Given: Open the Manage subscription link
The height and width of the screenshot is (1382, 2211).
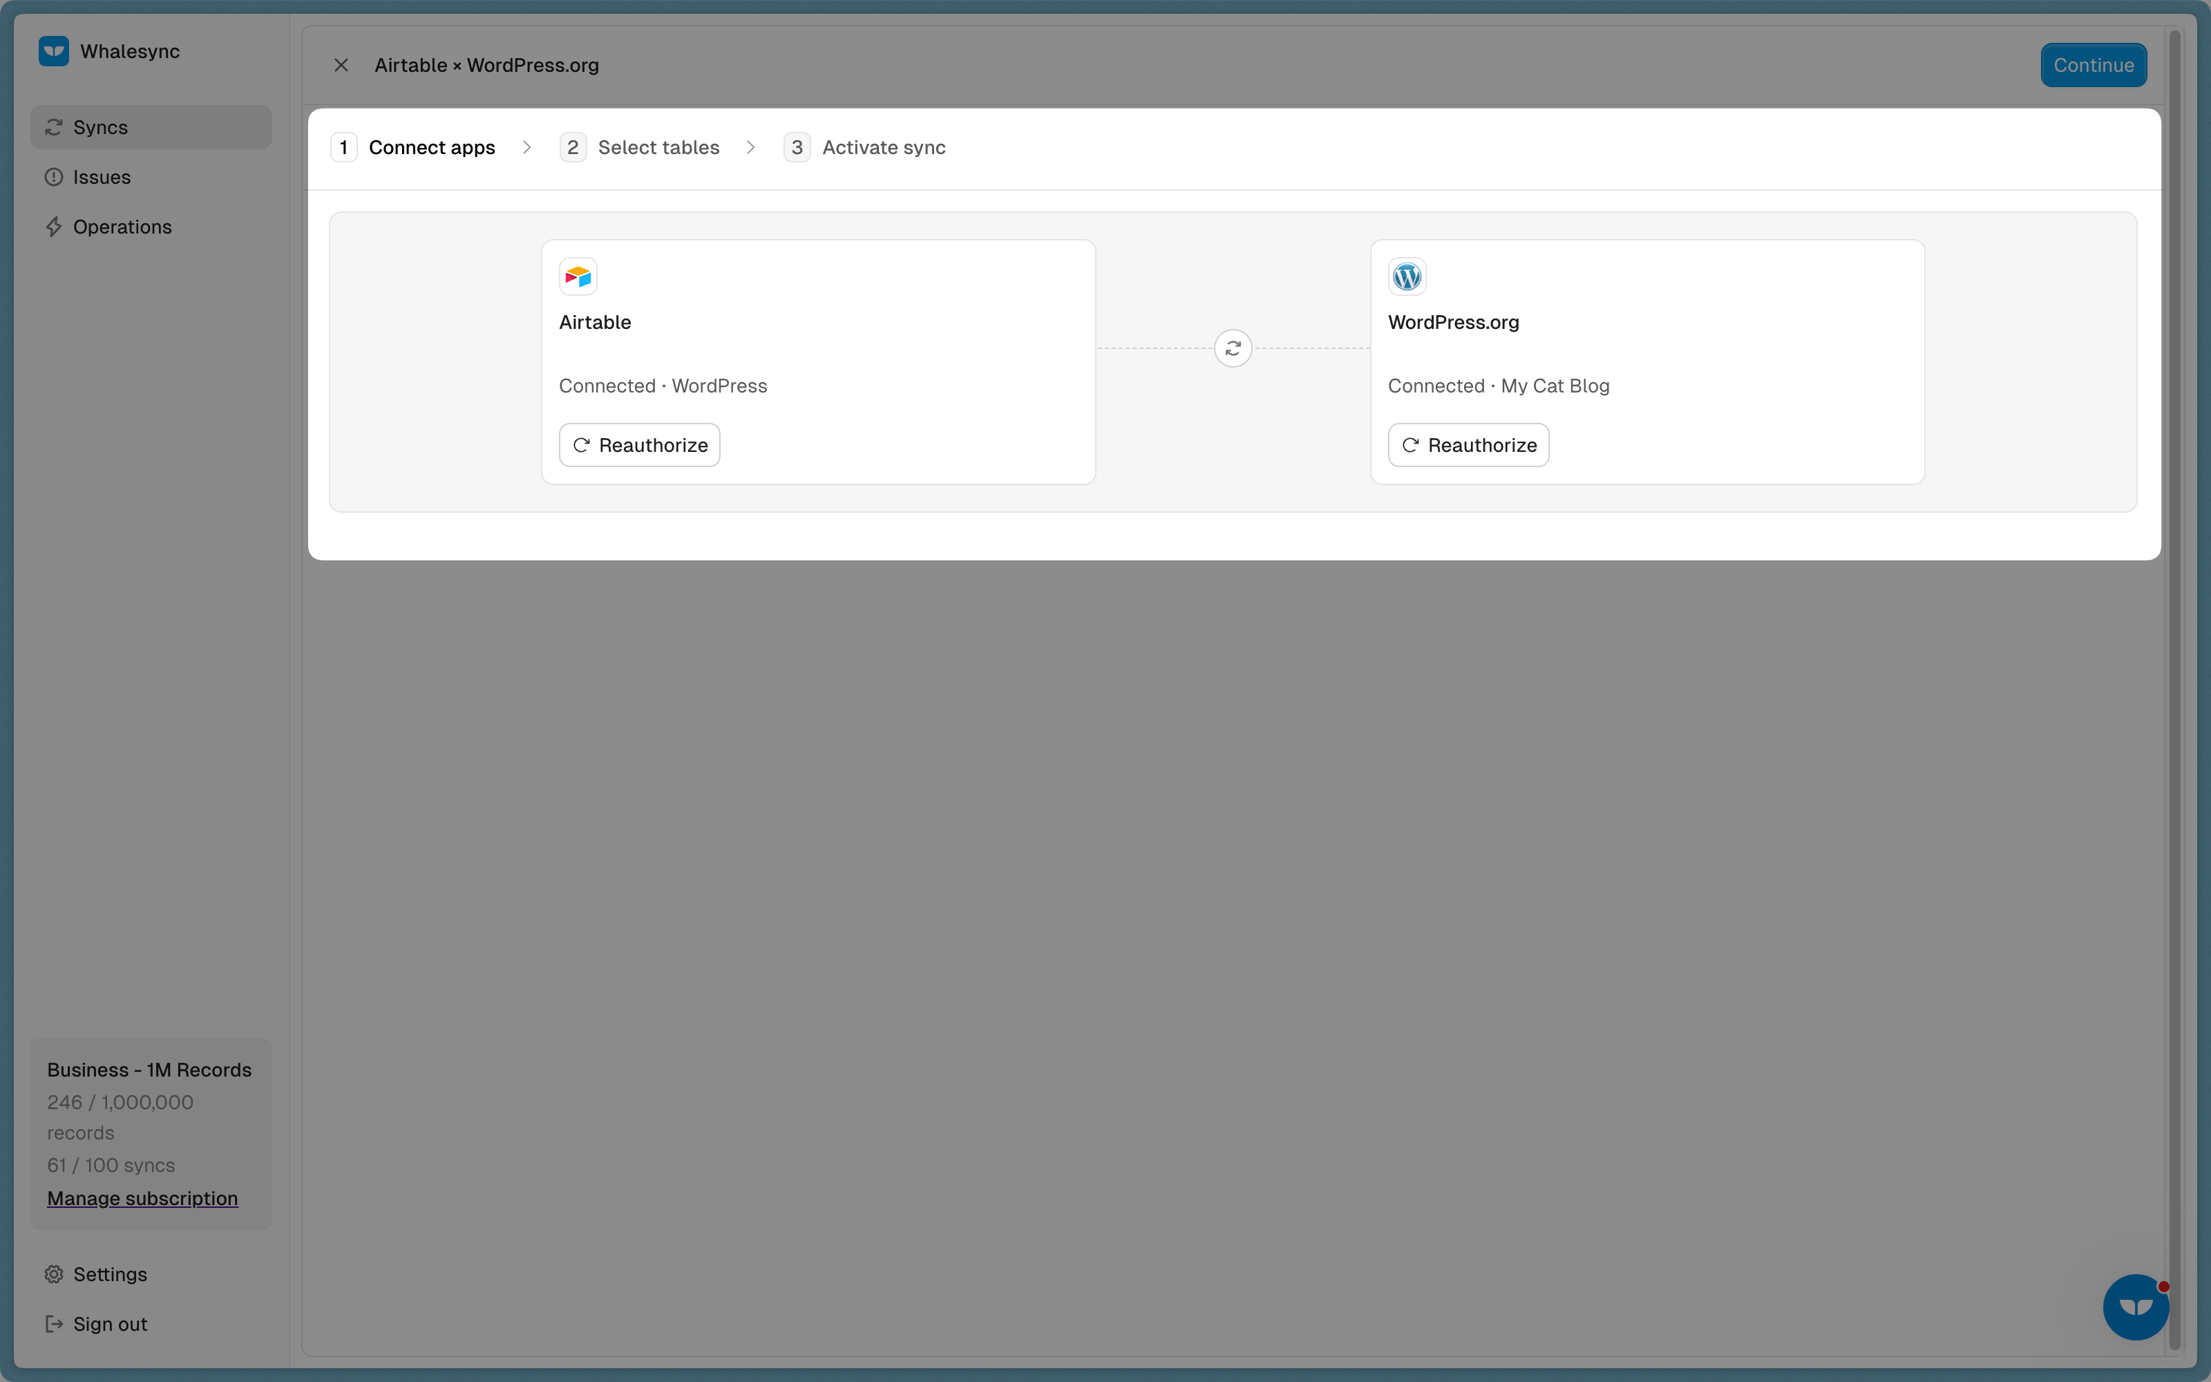Looking at the screenshot, I should tap(142, 1198).
